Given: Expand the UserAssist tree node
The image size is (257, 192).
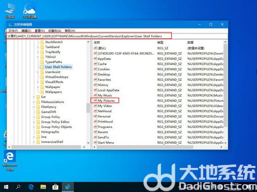Looking at the screenshot, I should pos(38,72).
